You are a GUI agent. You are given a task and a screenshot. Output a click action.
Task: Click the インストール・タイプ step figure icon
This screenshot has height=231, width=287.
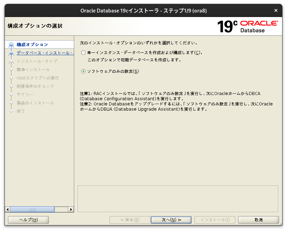click(x=12, y=61)
